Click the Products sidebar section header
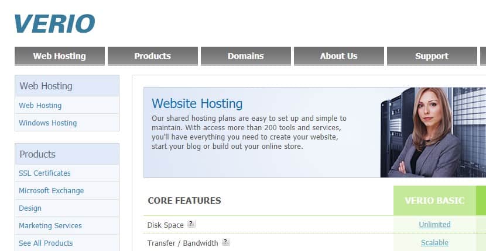486x251 pixels. pyautogui.click(x=67, y=154)
